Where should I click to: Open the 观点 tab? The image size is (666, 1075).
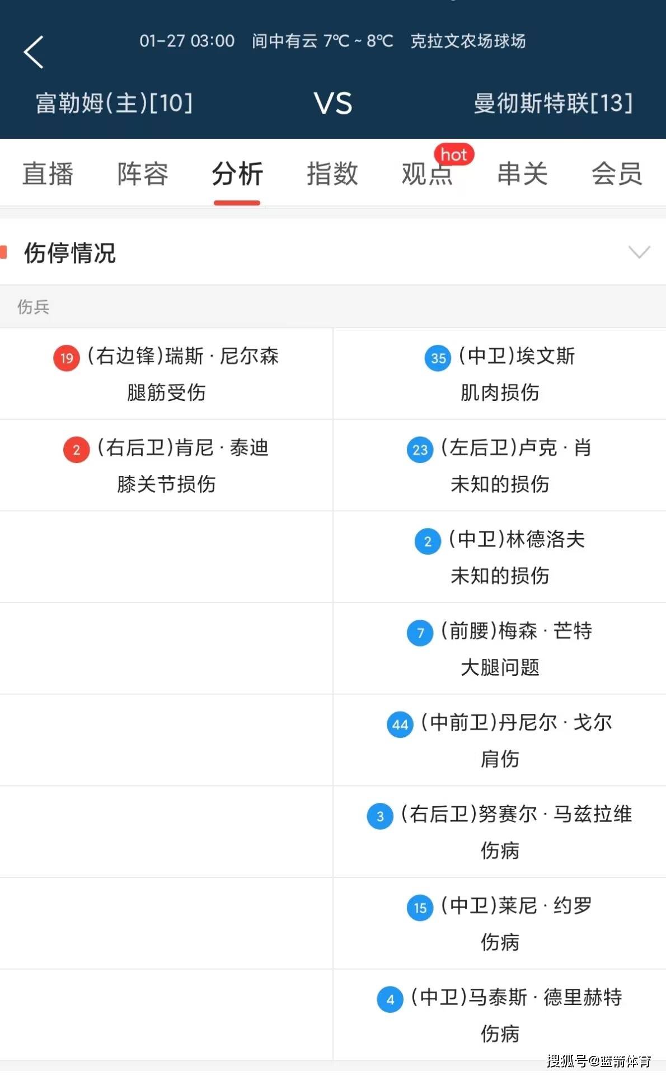427,174
